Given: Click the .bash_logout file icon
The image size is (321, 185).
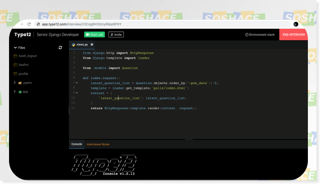Looking at the screenshot, I should click(x=15, y=56).
